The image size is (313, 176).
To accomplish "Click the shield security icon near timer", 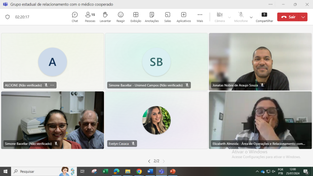I will [8, 17].
